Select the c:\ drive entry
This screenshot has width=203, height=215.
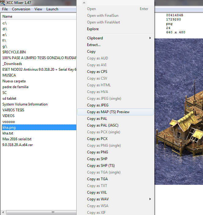click(5, 23)
